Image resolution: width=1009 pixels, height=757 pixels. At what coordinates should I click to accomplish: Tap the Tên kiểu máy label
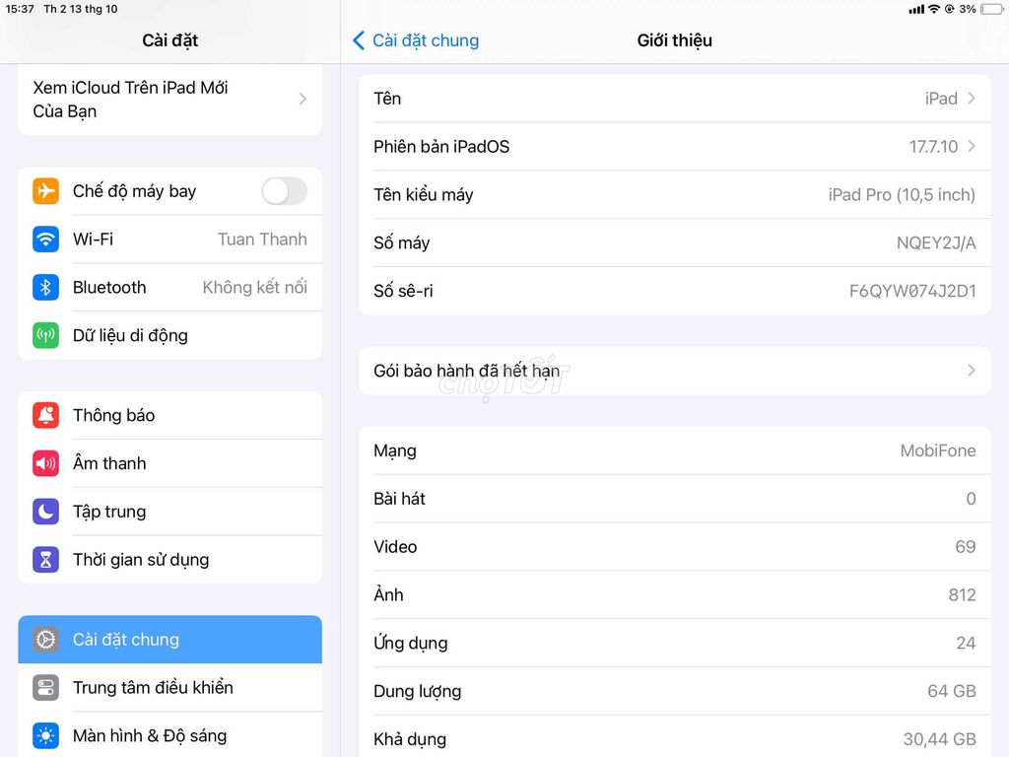click(424, 195)
